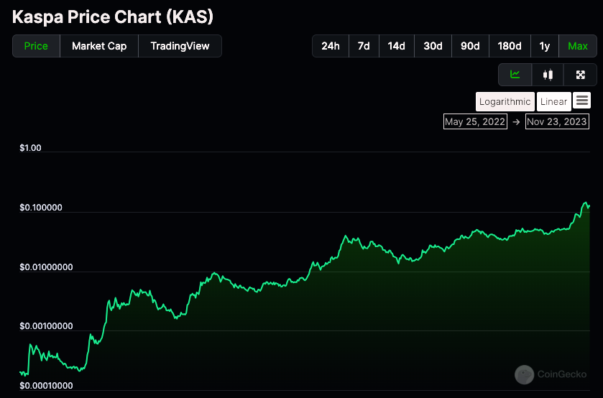Open the TradingView tab
The image size is (603, 398).
tap(180, 46)
